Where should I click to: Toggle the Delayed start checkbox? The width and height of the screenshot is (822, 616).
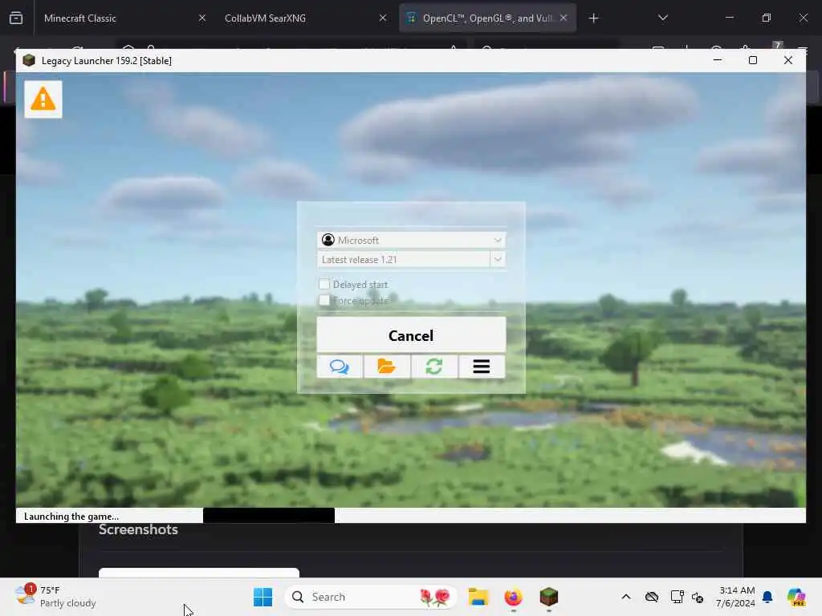pos(324,284)
